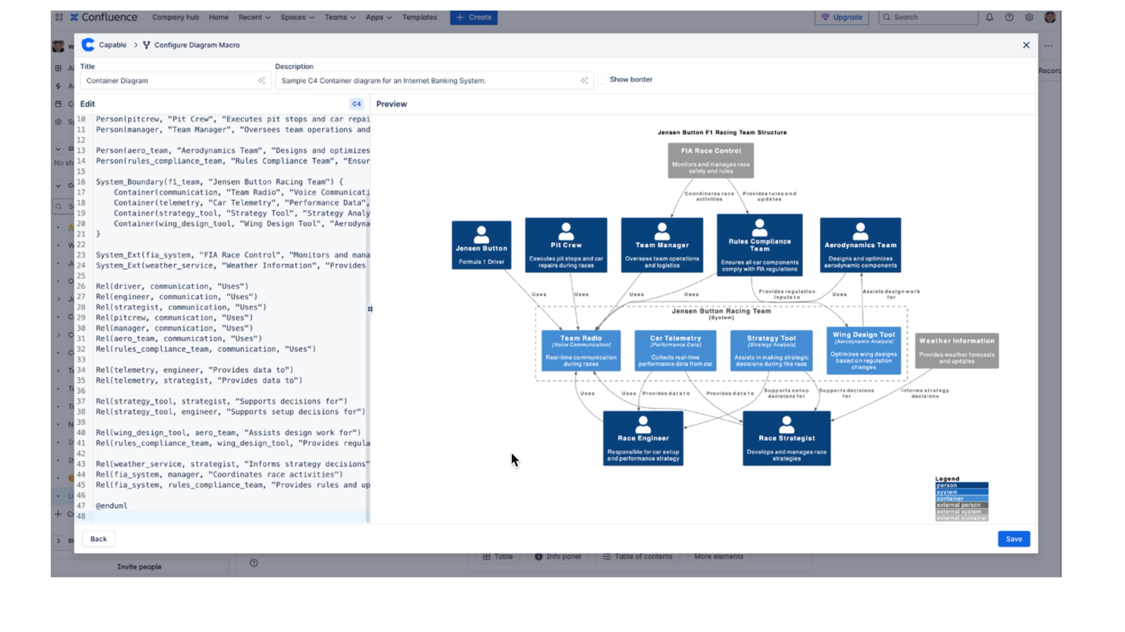Go to Home in top navigation
This screenshot has width=1125, height=632.
218,17
